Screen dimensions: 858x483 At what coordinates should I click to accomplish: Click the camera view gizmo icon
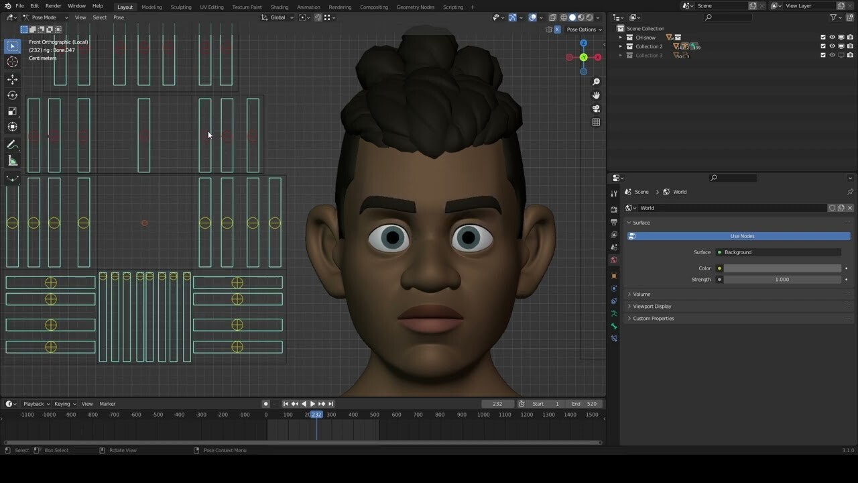(x=596, y=109)
